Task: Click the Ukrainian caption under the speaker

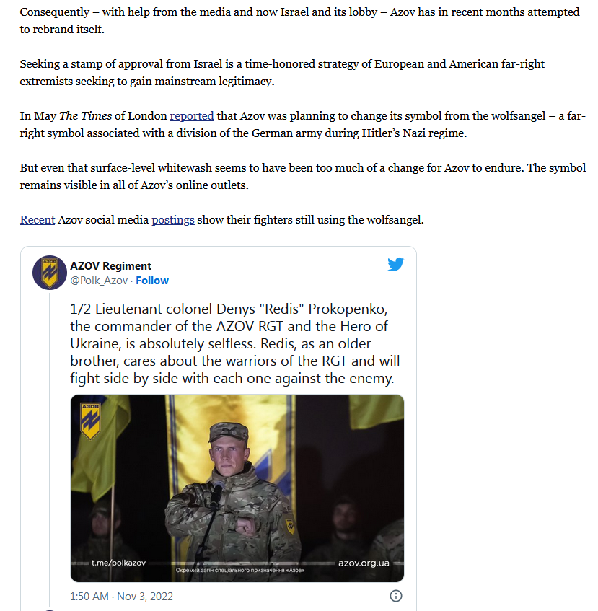Action: pos(240,570)
